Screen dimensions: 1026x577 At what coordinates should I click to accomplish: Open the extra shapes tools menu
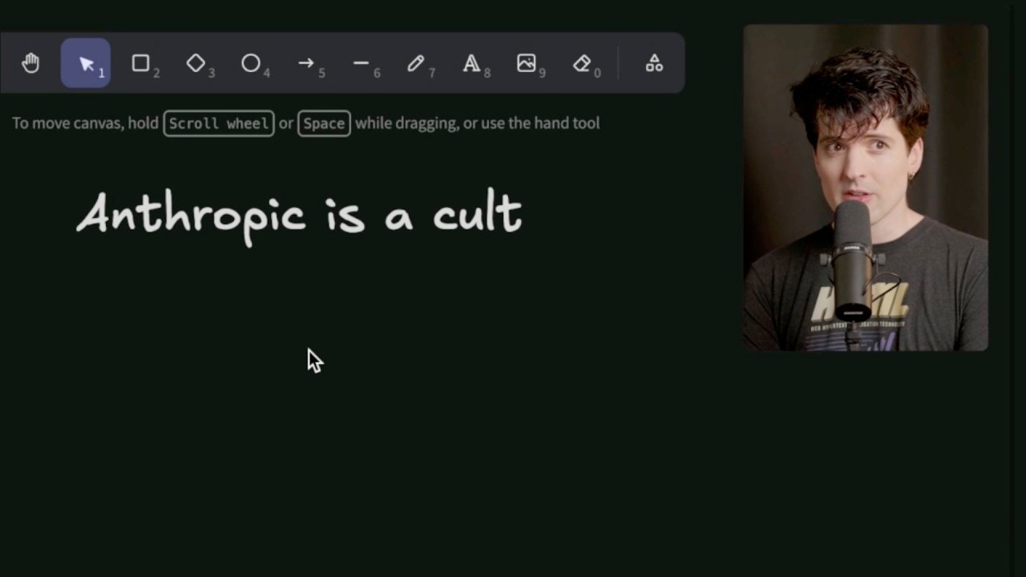pyautogui.click(x=654, y=63)
